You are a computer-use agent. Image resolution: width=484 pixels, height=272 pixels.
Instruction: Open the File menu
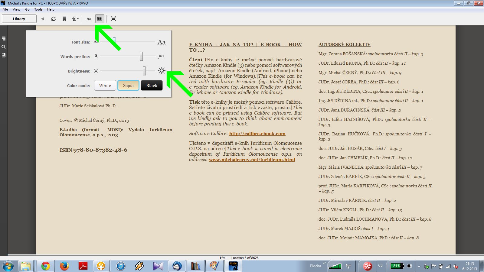(5, 9)
